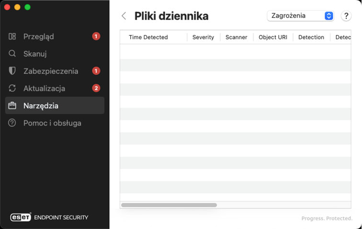The width and height of the screenshot is (362, 229).
Task: Click the red close window button
Action: coord(7,7)
